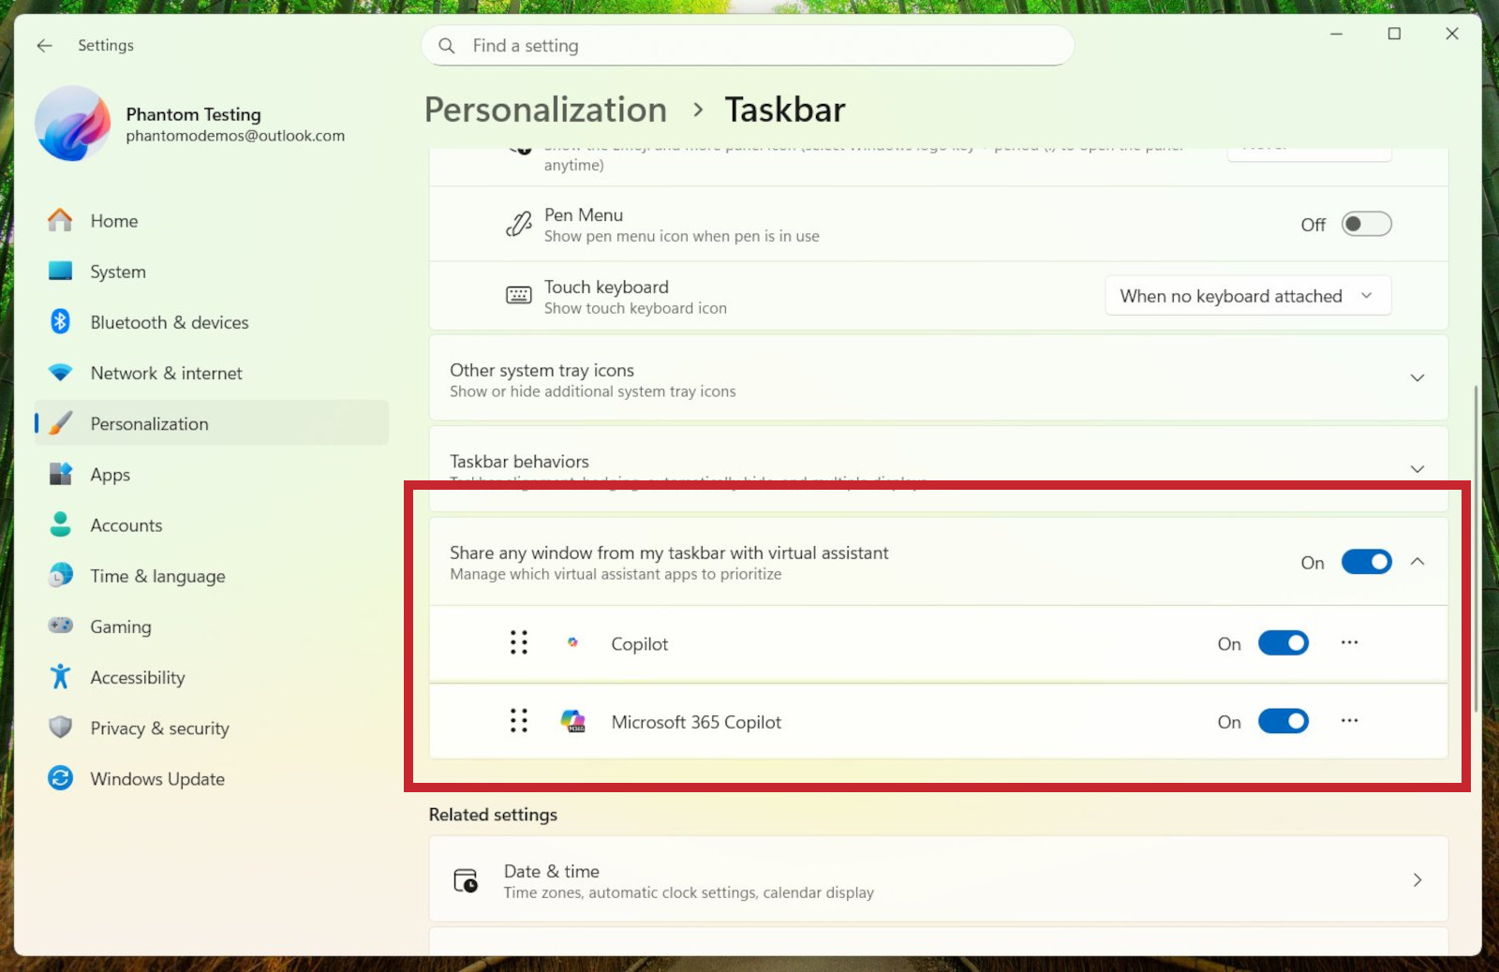Expand Other system tray icons
The width and height of the screenshot is (1499, 972).
pos(1417,377)
